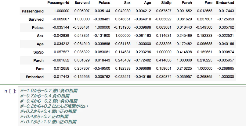This screenshot has height=126, width=246.
Task: Click 0.414838 in SibSp row, Parch column
Action: coord(184,52)
